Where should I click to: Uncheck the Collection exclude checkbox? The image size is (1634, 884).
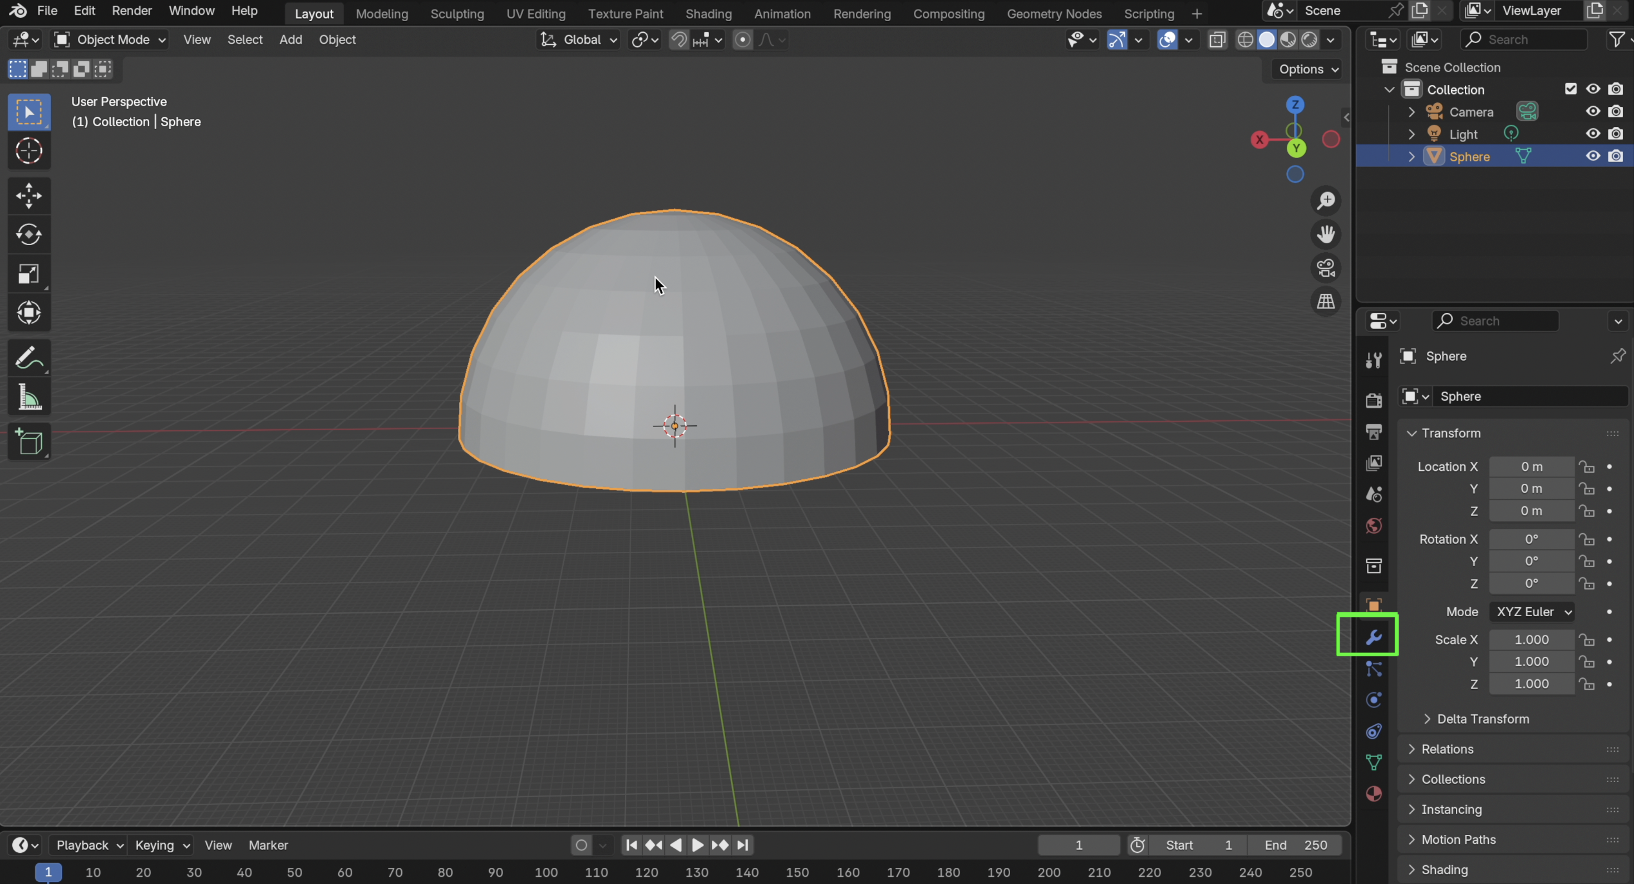(1571, 89)
